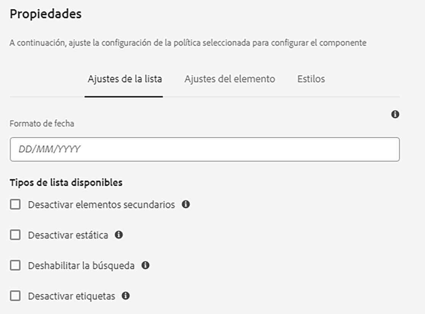
Task: Check the Deshabilitar la búsqueda box
Action: pyautogui.click(x=15, y=266)
